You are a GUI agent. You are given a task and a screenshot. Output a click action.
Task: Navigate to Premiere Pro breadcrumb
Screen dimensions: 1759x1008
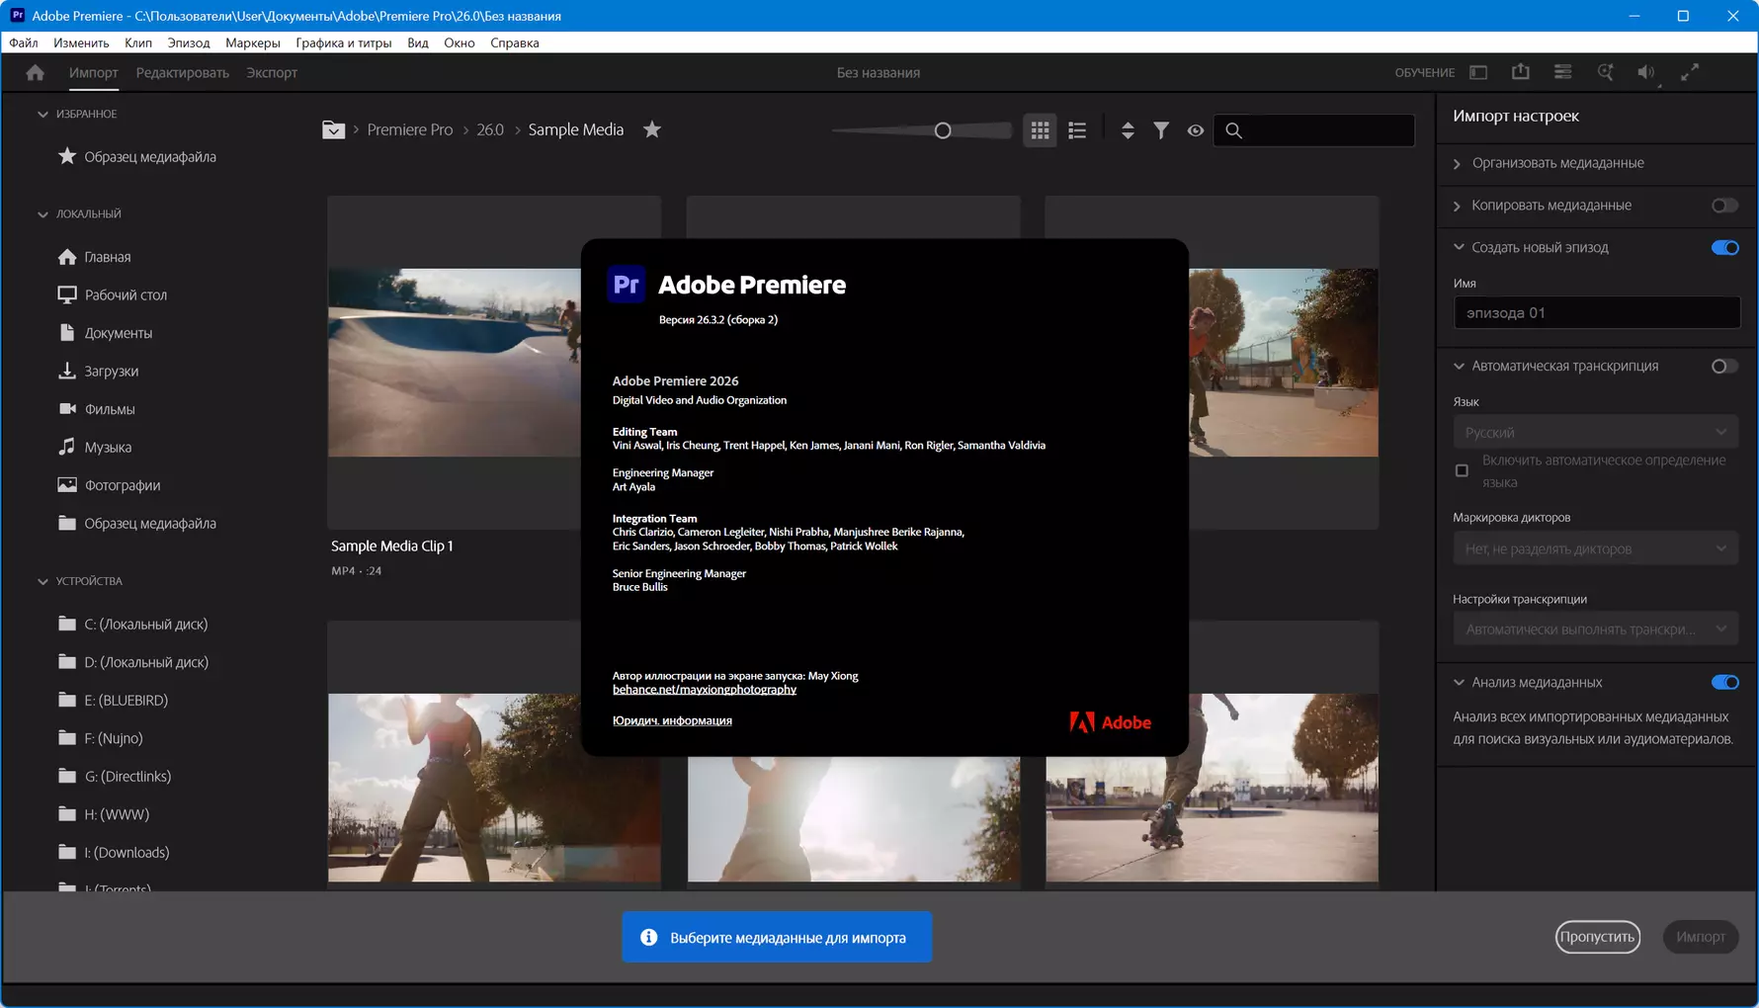pos(410,129)
